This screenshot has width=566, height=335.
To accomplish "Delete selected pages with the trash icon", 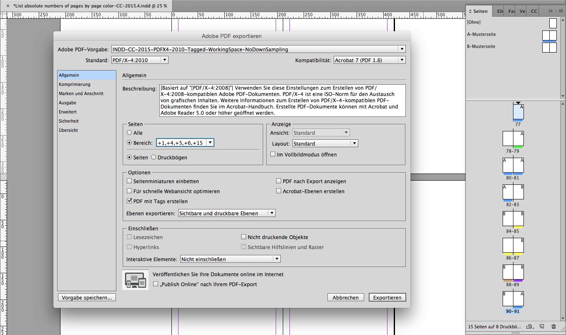I will coord(553,326).
